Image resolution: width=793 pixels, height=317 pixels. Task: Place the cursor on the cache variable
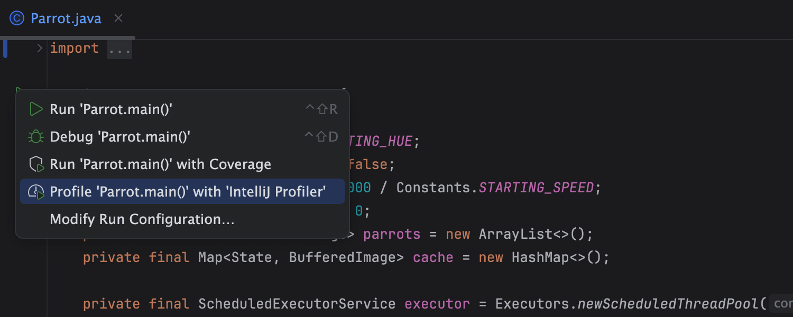432,257
